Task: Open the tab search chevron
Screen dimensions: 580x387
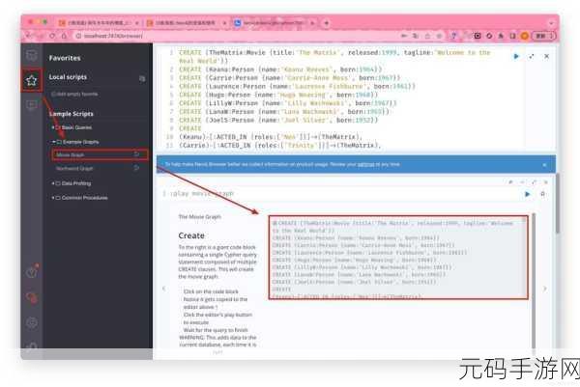Action: pyautogui.click(x=551, y=23)
